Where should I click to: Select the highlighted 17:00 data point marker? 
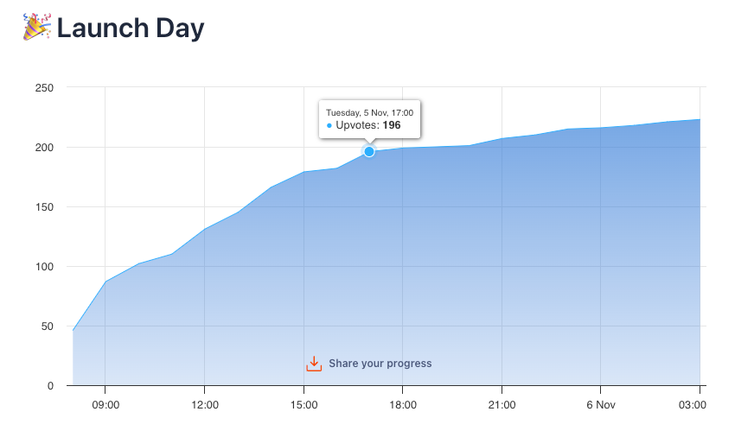(369, 152)
